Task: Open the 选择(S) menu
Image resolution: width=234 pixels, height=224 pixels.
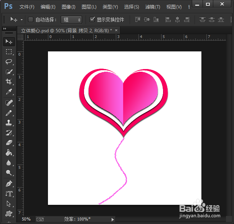Action: tap(132, 7)
